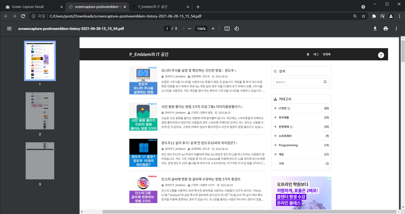Click the 방명록 link in the header
The width and height of the screenshot is (405, 214).
(327, 54)
